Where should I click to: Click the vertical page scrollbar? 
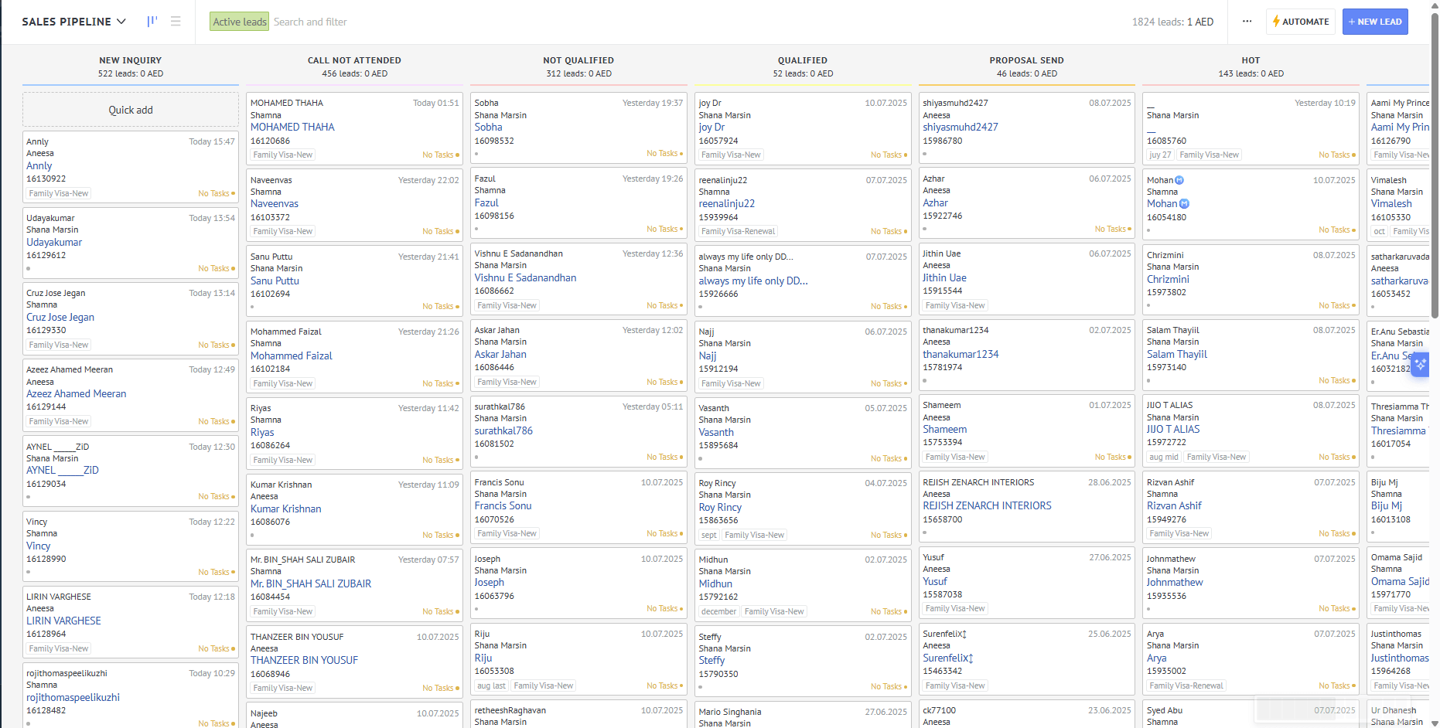1435,166
